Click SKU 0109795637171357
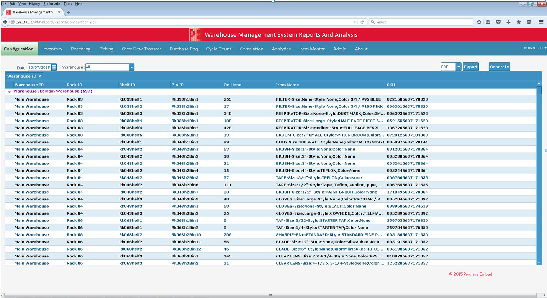 [407, 256]
